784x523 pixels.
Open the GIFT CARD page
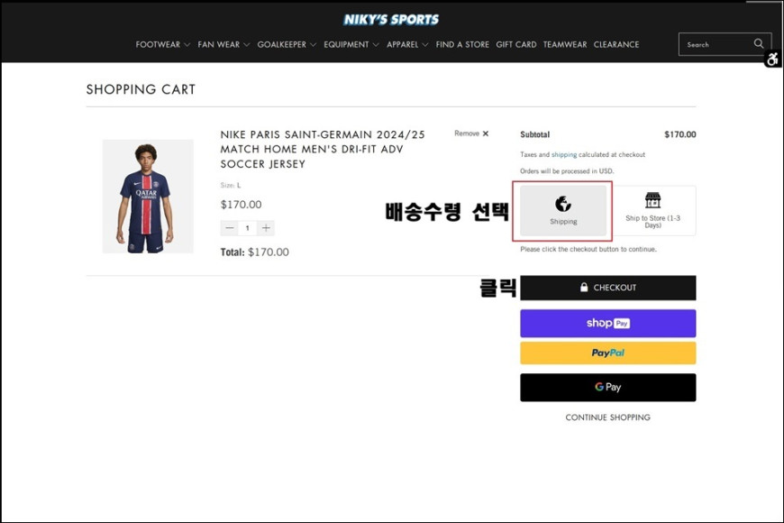pos(516,44)
